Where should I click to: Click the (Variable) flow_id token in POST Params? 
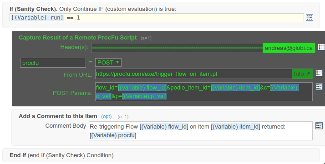pyautogui.click(x=142, y=88)
